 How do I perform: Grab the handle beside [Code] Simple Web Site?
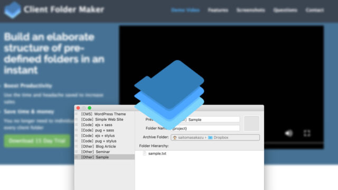coord(76,119)
